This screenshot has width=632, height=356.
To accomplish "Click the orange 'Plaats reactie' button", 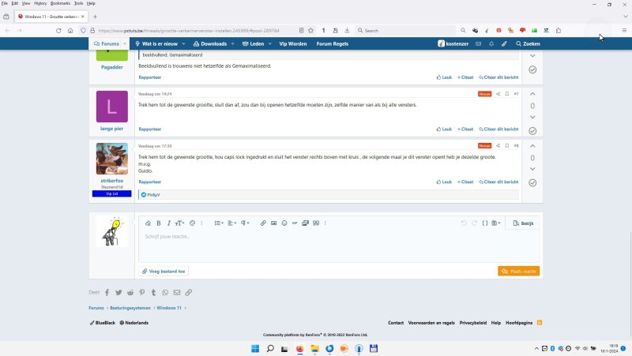I will (x=519, y=271).
